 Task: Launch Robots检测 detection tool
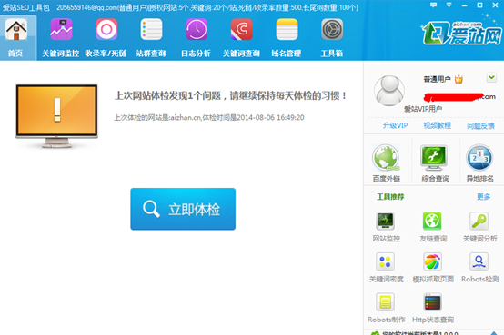tap(479, 267)
